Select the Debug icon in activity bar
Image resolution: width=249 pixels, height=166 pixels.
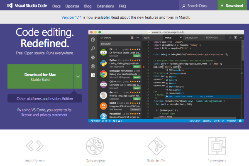click(x=93, y=66)
